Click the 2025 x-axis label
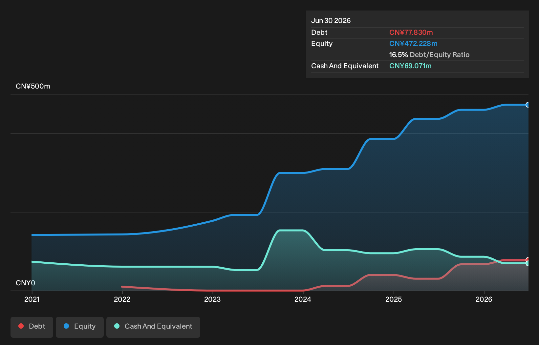The width and height of the screenshot is (539, 345). click(394, 299)
